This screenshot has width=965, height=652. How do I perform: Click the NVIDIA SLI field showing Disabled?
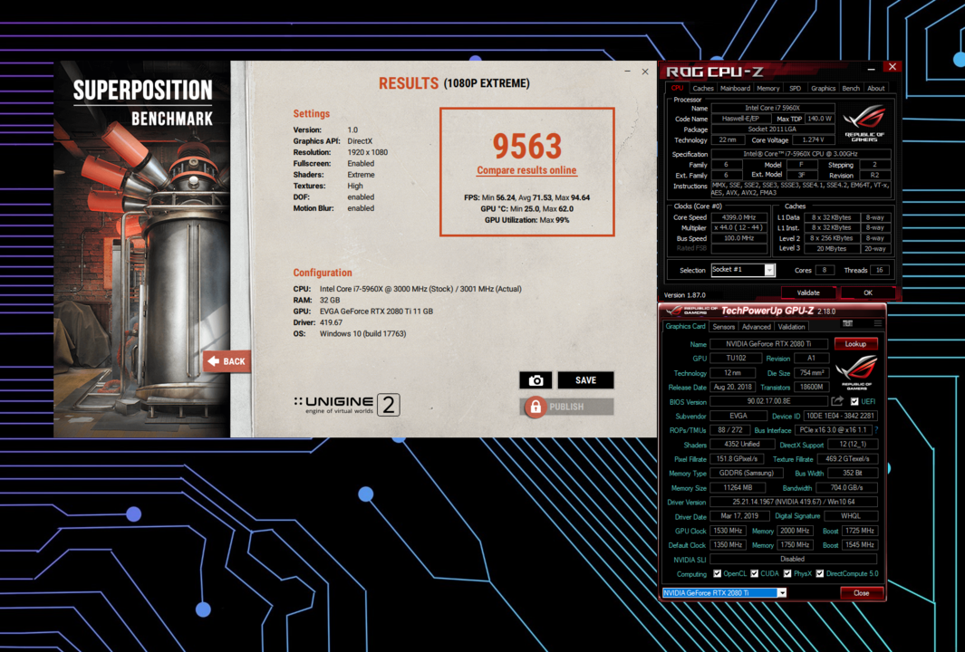pos(794,559)
